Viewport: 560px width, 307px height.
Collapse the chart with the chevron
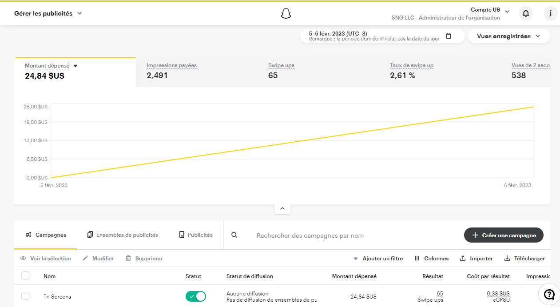[x=282, y=208]
